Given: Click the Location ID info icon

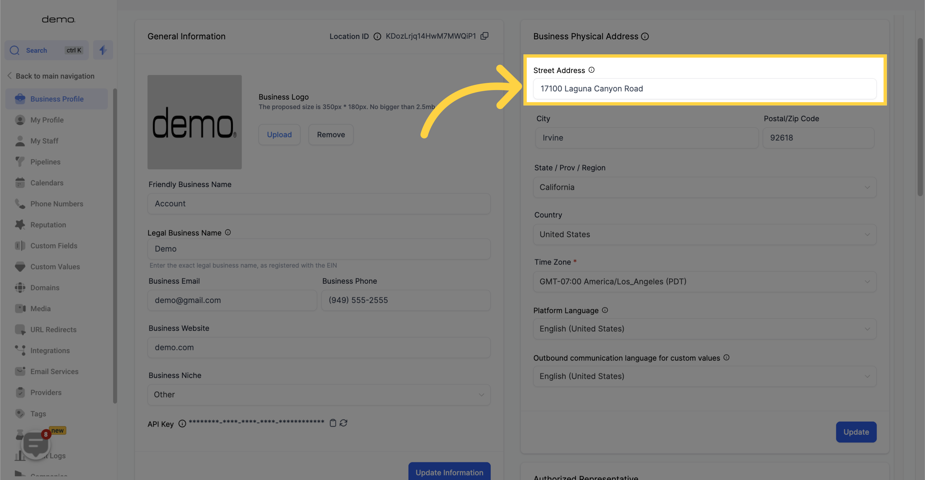Looking at the screenshot, I should tap(377, 36).
